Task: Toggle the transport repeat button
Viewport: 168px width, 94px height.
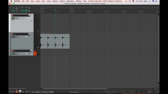Action: pos(23,92)
